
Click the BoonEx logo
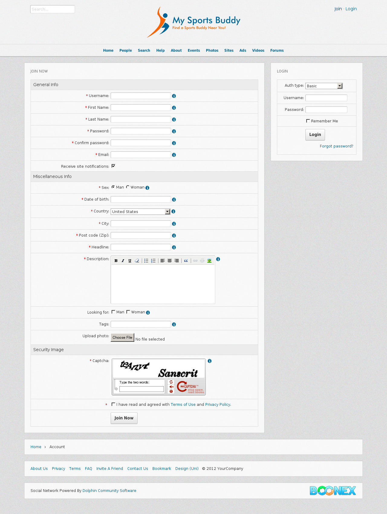333,490
